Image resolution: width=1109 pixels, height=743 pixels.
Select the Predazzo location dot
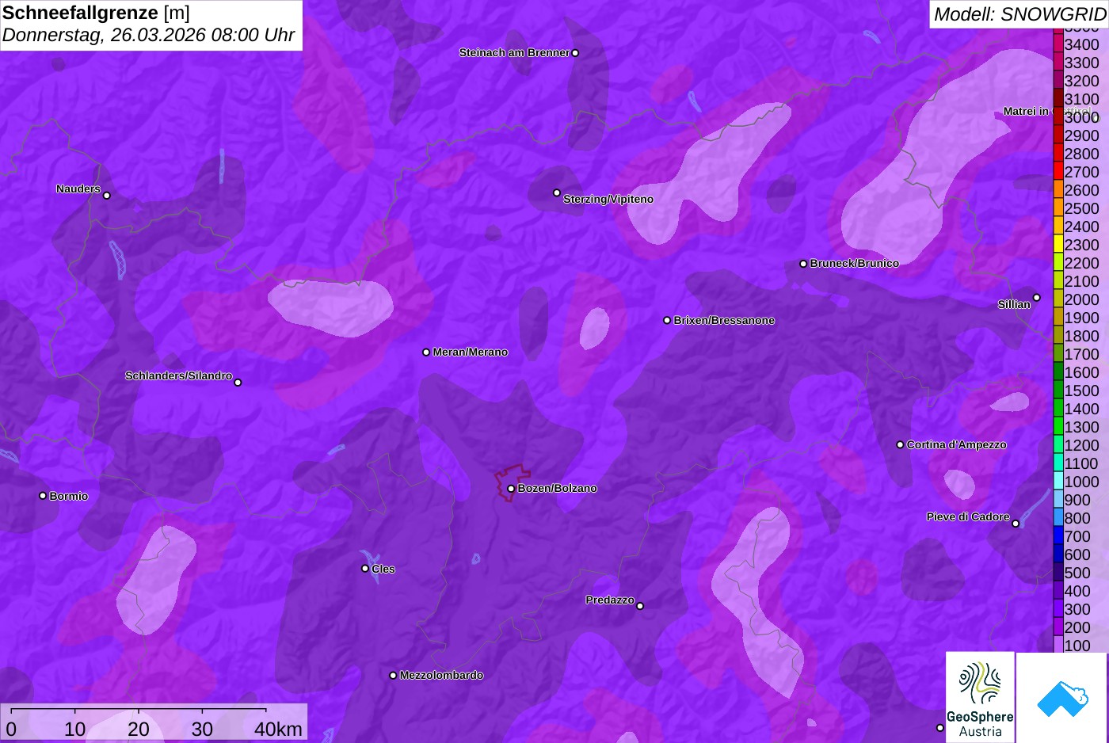pos(640,606)
